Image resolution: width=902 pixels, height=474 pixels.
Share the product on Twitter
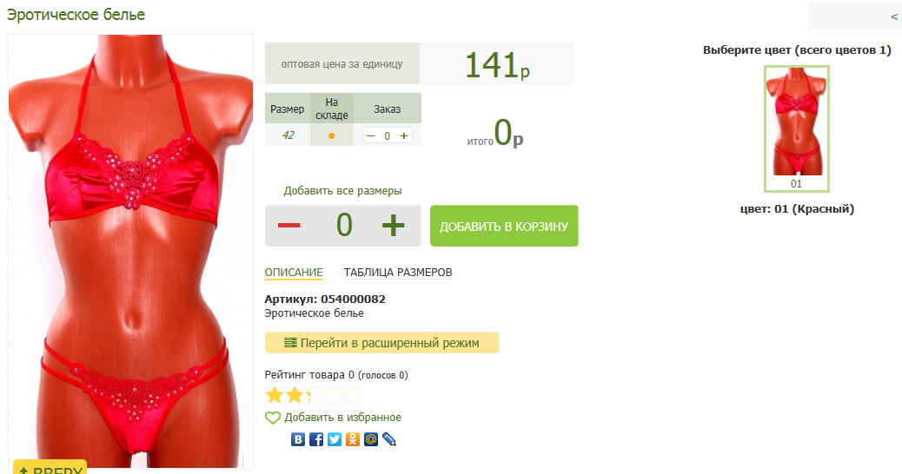coord(335,439)
